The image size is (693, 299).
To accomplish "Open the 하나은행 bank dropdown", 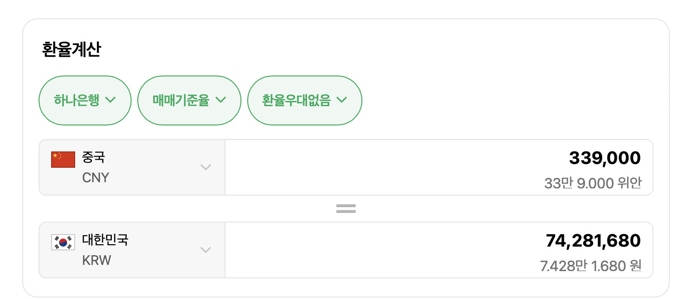I will (x=85, y=100).
